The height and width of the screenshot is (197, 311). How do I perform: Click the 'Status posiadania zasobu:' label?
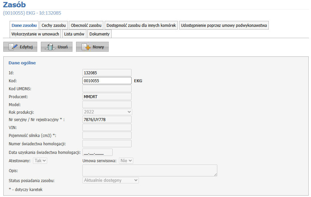coord(32,180)
